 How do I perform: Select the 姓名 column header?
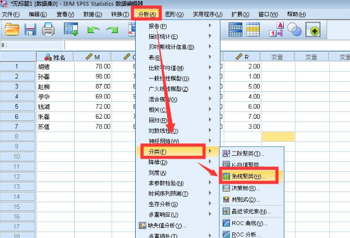55,57
